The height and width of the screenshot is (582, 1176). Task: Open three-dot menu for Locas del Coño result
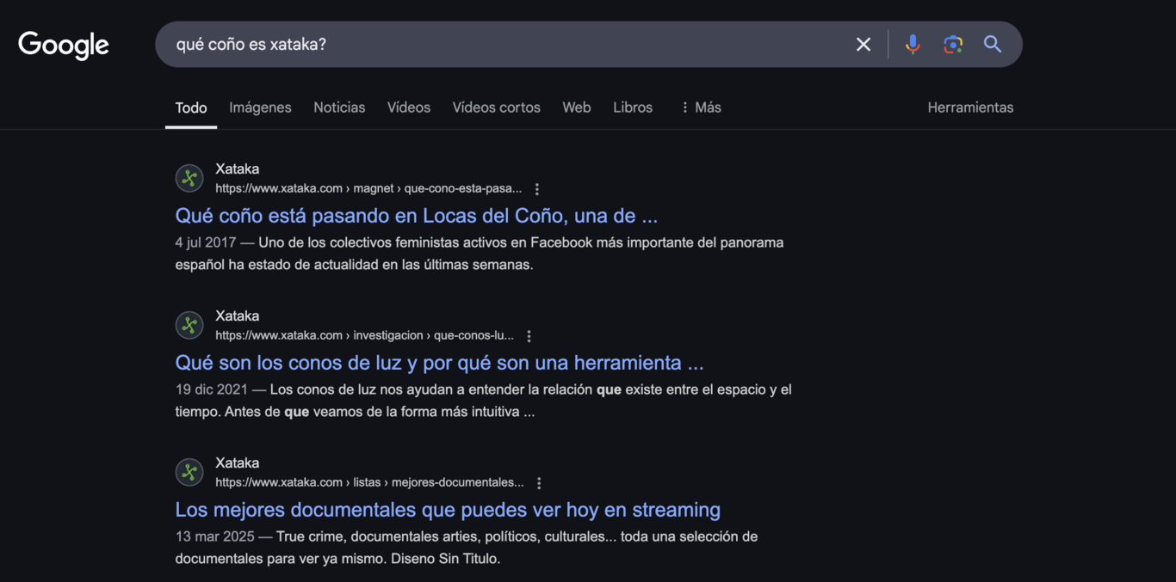pyautogui.click(x=537, y=189)
